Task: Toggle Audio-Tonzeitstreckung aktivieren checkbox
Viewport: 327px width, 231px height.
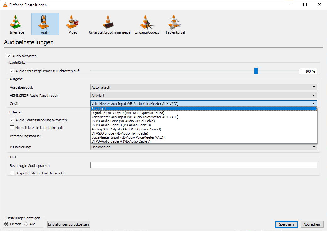Action: (x=12, y=120)
